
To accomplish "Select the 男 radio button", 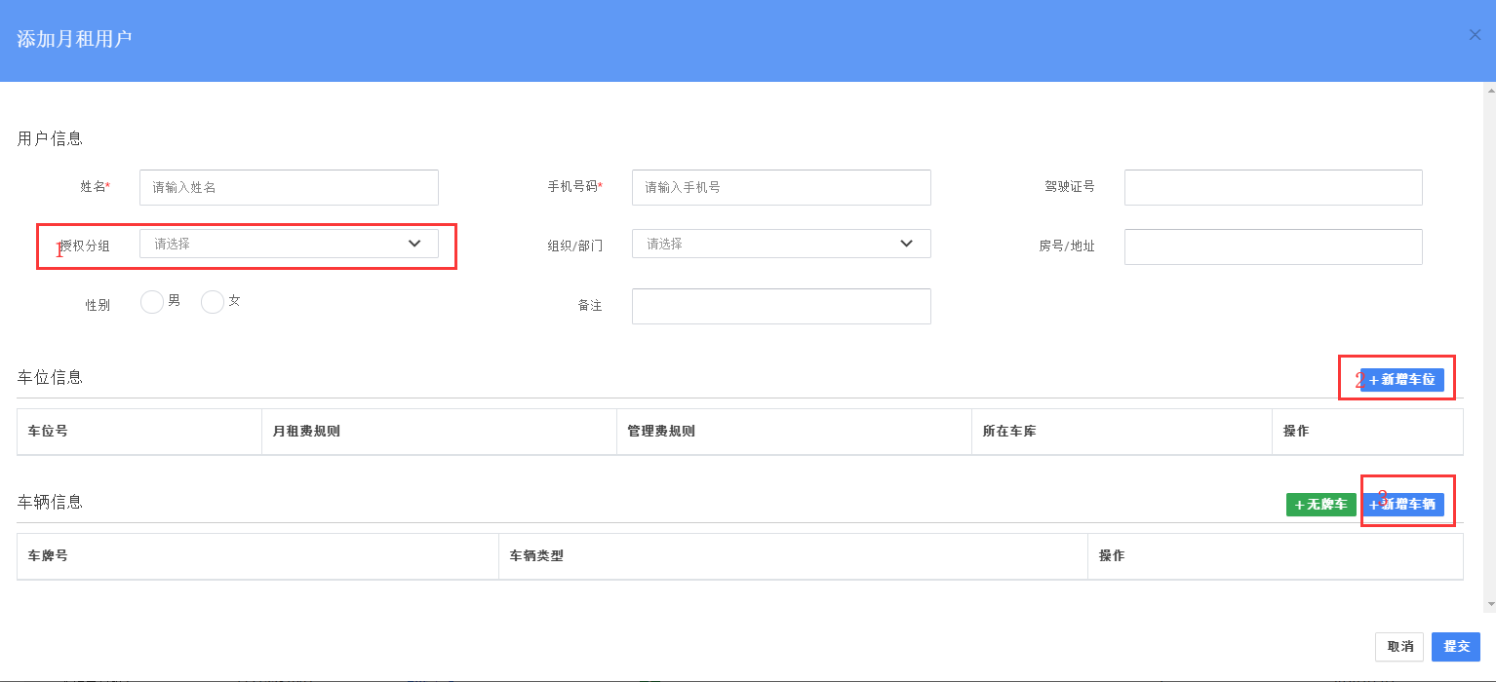I will [x=152, y=302].
